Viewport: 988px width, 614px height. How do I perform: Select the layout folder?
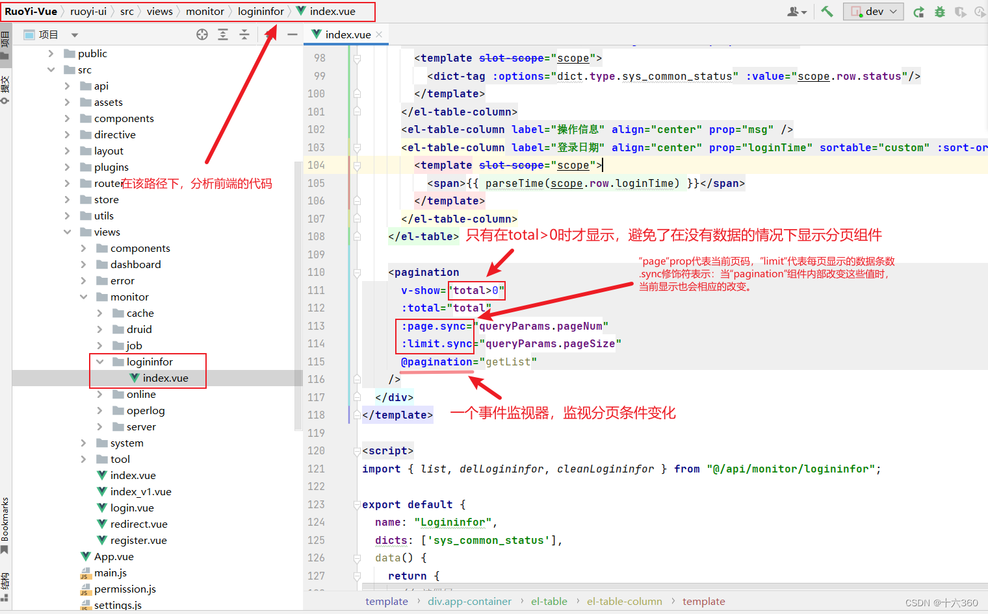(x=109, y=151)
